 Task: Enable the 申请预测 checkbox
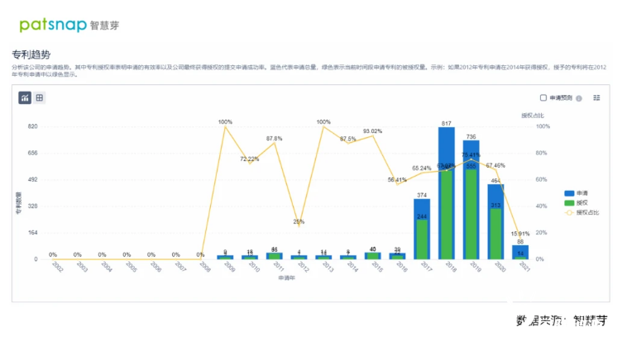pyautogui.click(x=543, y=97)
